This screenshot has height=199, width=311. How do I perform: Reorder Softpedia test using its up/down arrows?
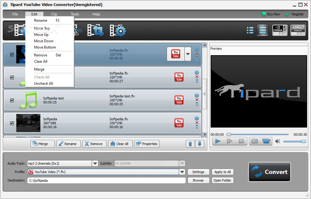pos(197,104)
